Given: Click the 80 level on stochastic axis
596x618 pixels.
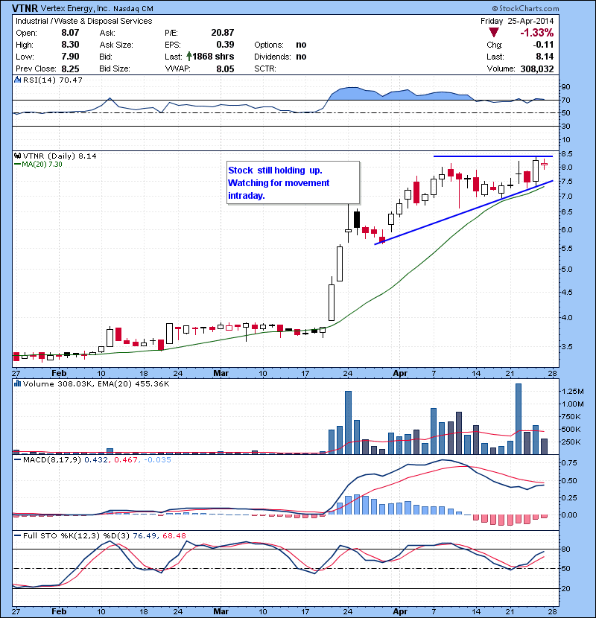Looking at the screenshot, I should [x=565, y=549].
